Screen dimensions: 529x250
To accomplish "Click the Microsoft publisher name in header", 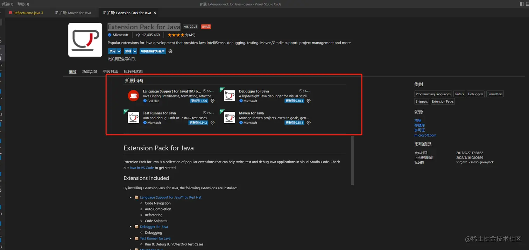I will tap(121, 35).
